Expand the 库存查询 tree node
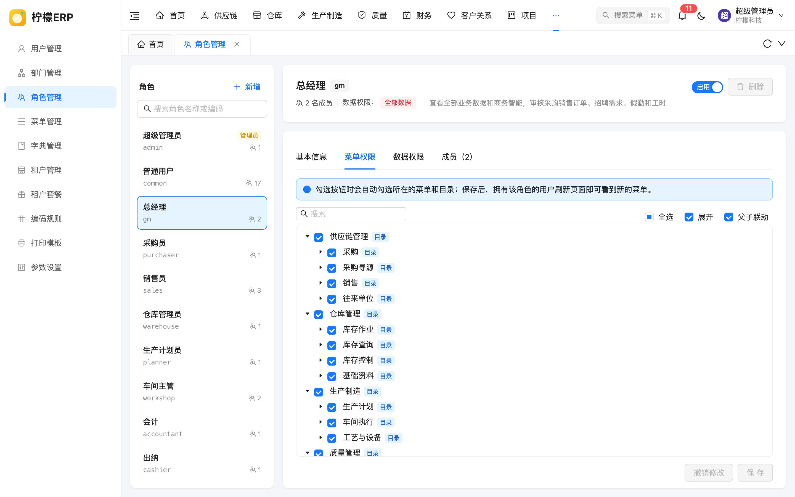The width and height of the screenshot is (795, 497). (321, 345)
